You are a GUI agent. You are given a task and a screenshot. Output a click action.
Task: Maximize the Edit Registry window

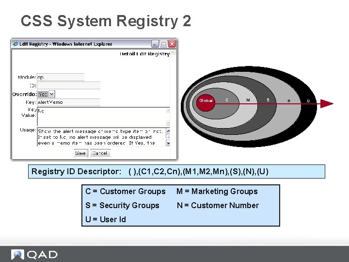tap(163, 44)
